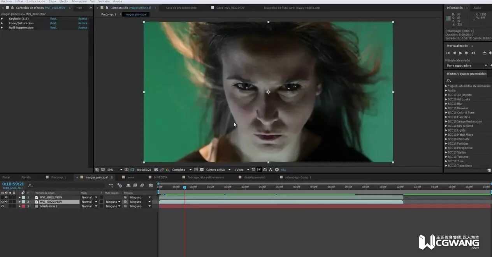This screenshot has width=492, height=257.
Task: Expand Sólido Gris 1 layer properties
Action: click(19, 206)
